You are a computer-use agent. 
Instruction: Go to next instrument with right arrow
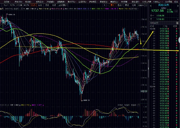click(x=178, y=6)
